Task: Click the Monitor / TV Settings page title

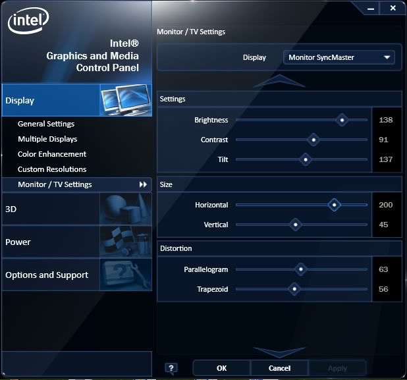Action: tap(191, 32)
